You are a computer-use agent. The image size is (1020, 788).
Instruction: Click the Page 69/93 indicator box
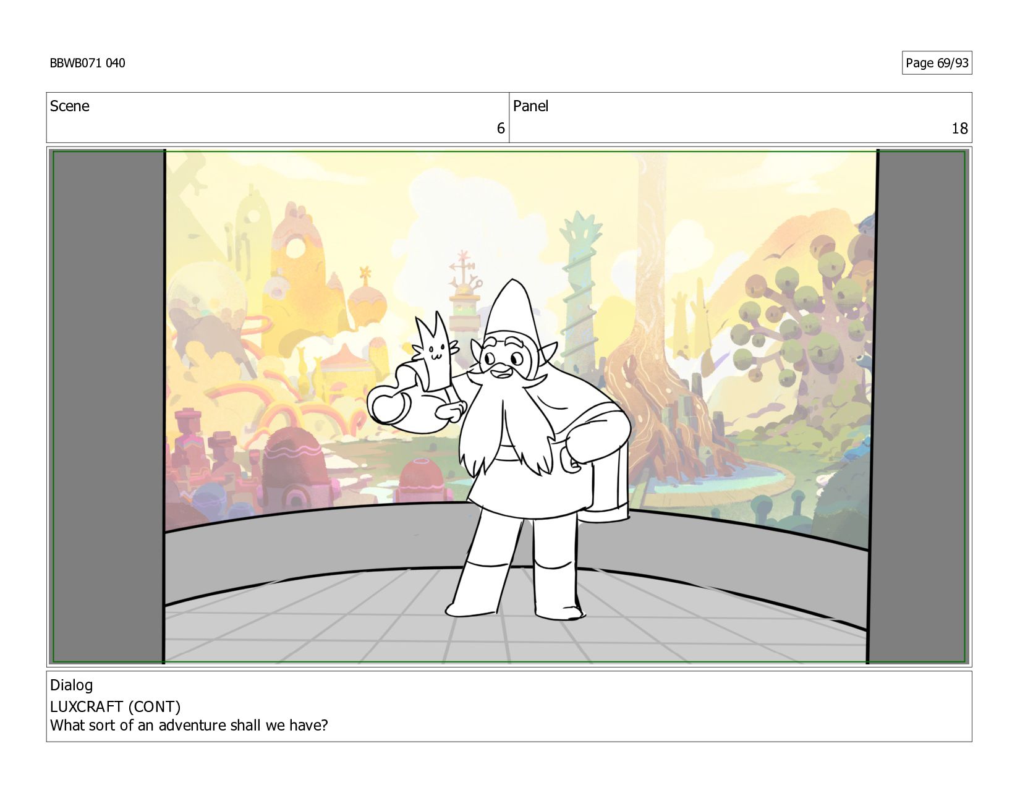coord(937,63)
